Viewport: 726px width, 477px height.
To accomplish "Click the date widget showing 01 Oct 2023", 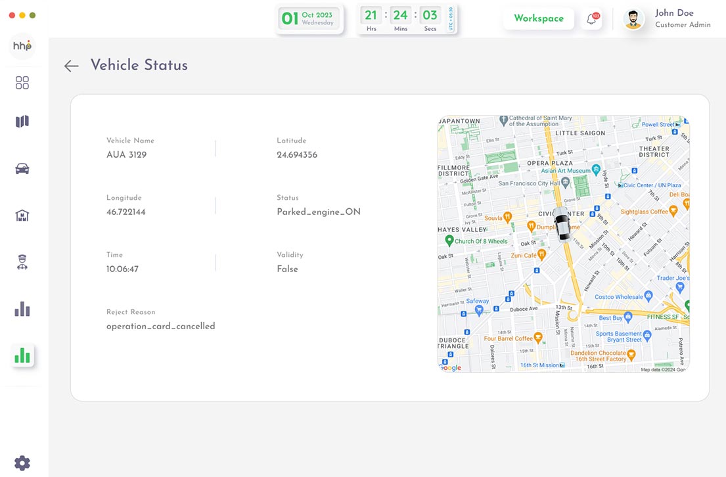I will 309,19.
